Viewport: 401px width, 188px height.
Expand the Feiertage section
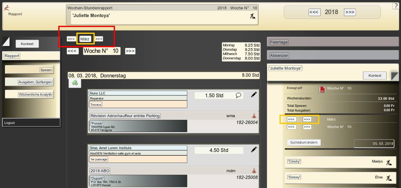[279, 42]
